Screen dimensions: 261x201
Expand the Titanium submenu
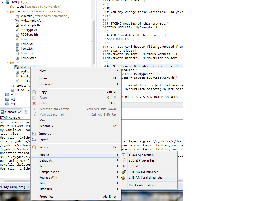118,189
